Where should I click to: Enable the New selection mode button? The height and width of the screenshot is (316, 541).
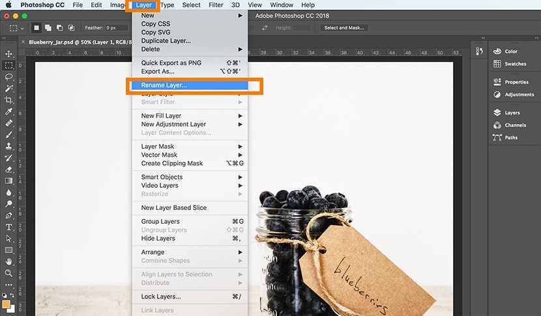(37, 28)
